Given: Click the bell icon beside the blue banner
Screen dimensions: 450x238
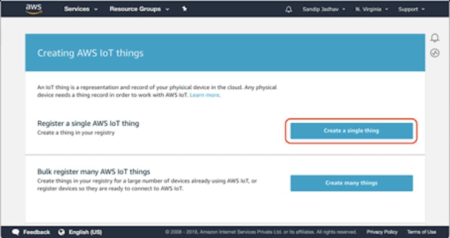Looking at the screenshot, I should coord(435,38).
